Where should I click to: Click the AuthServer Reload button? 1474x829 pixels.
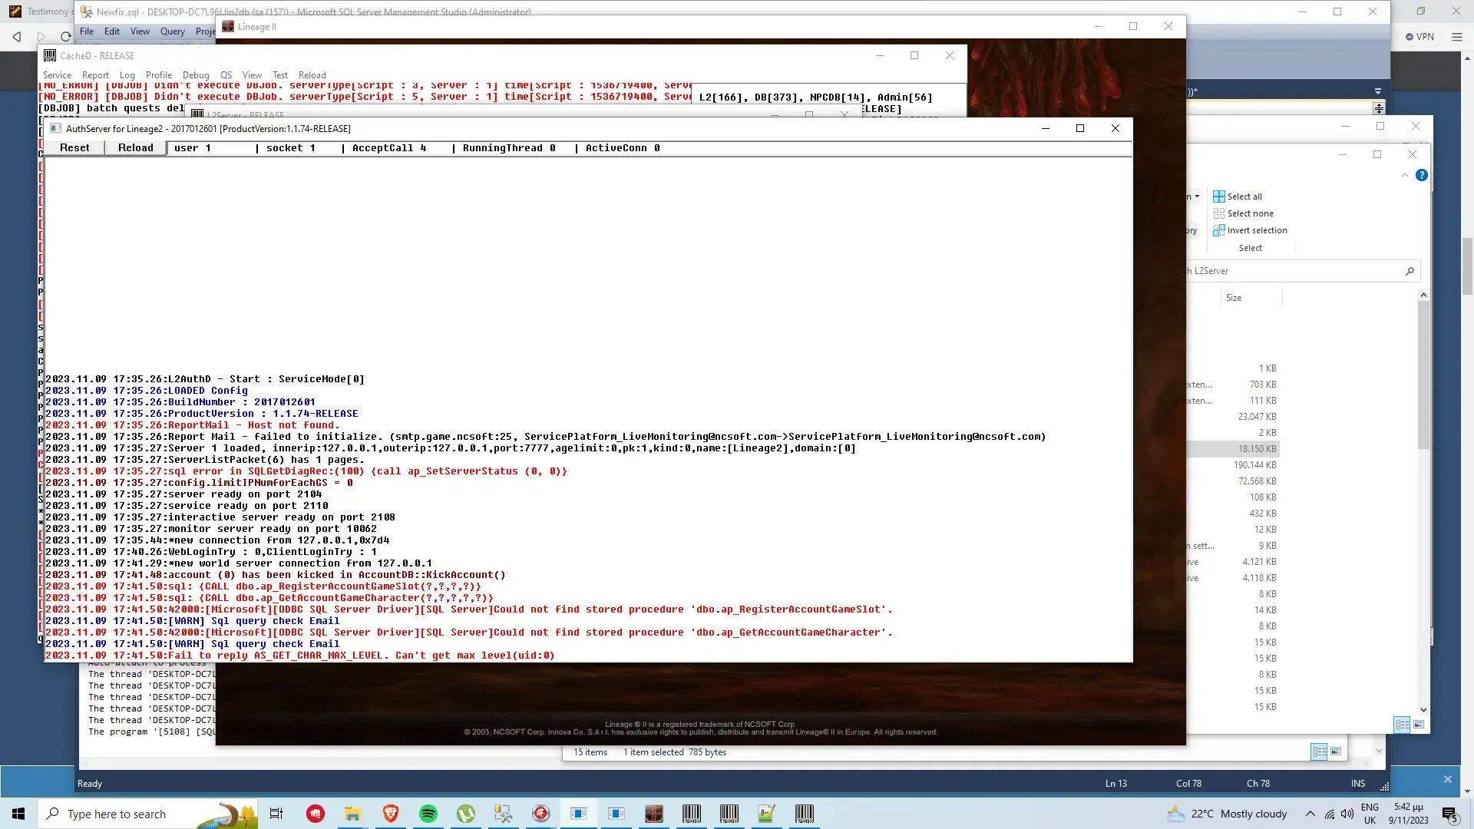point(136,148)
